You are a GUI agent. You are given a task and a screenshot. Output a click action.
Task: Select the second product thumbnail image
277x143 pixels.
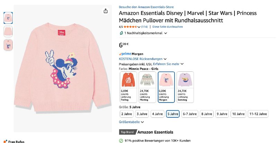(8, 32)
